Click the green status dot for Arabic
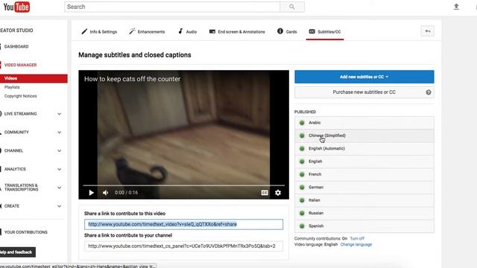The width and height of the screenshot is (477, 268). [x=302, y=123]
